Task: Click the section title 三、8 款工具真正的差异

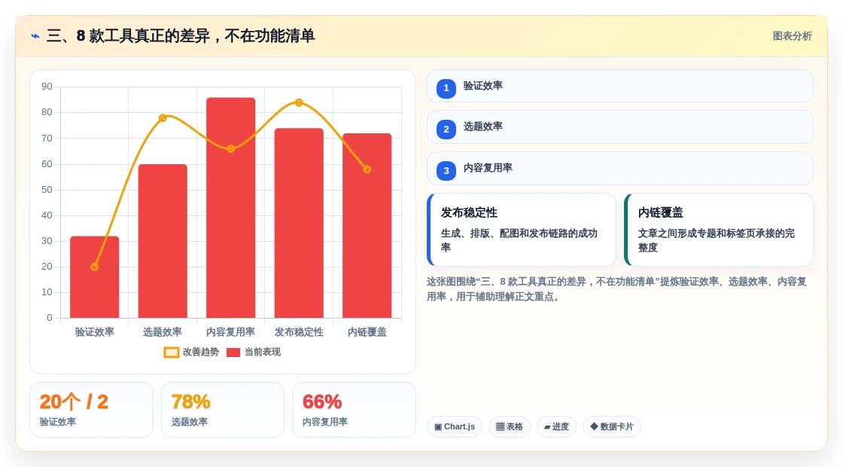Action: click(x=181, y=36)
